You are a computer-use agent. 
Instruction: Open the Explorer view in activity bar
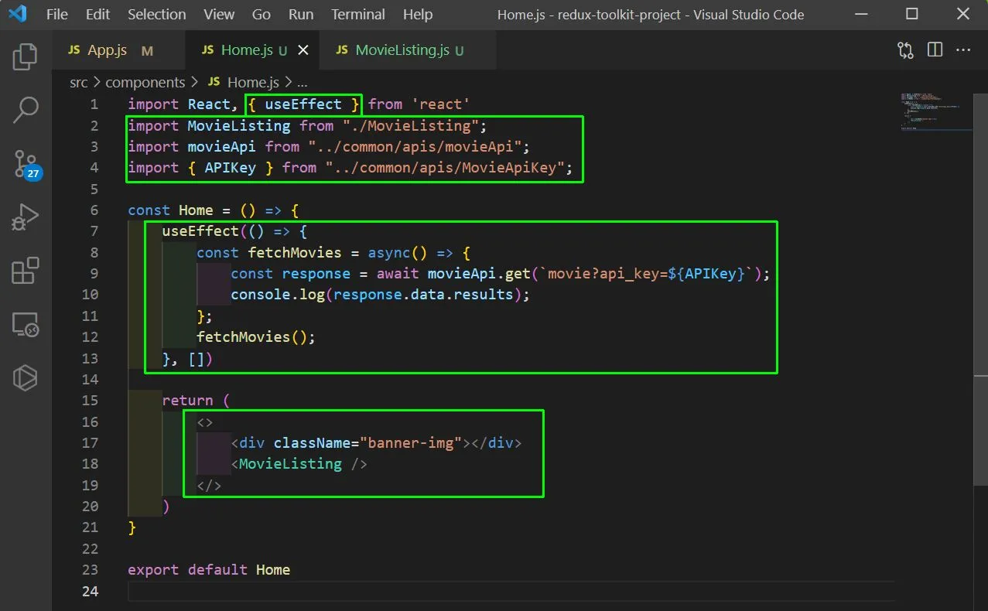point(25,56)
